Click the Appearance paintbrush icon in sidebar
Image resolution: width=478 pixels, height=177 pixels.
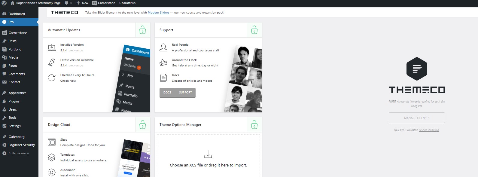pos(4,93)
